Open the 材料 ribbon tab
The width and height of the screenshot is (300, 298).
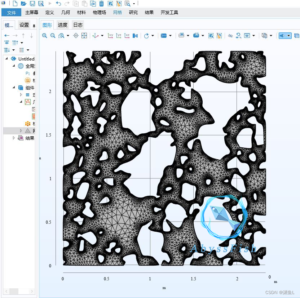coord(81,13)
